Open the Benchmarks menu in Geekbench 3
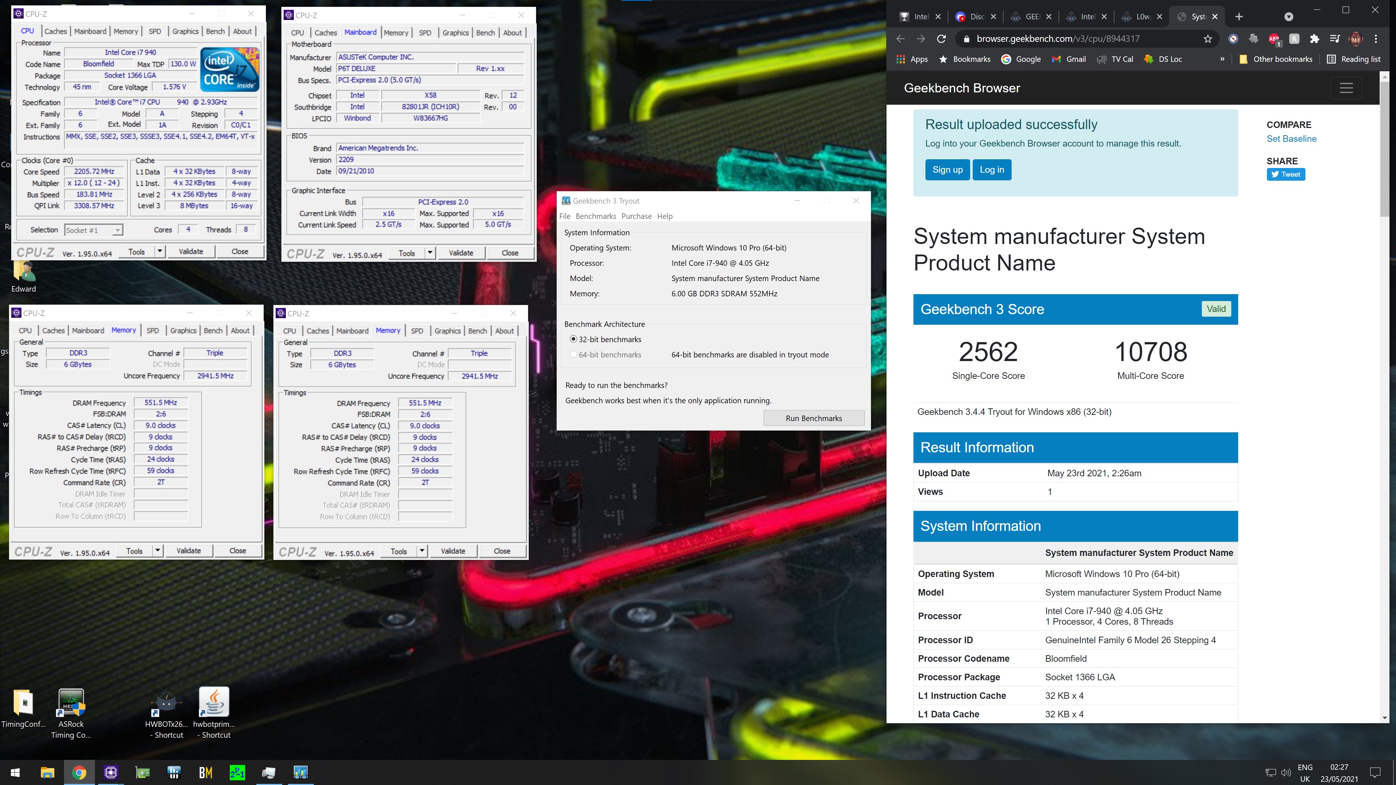 (596, 216)
